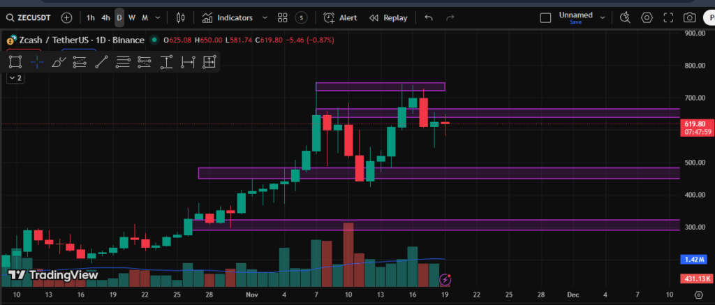Enter fullscreen mode
Screen dimensions: 715x305
[668, 17]
